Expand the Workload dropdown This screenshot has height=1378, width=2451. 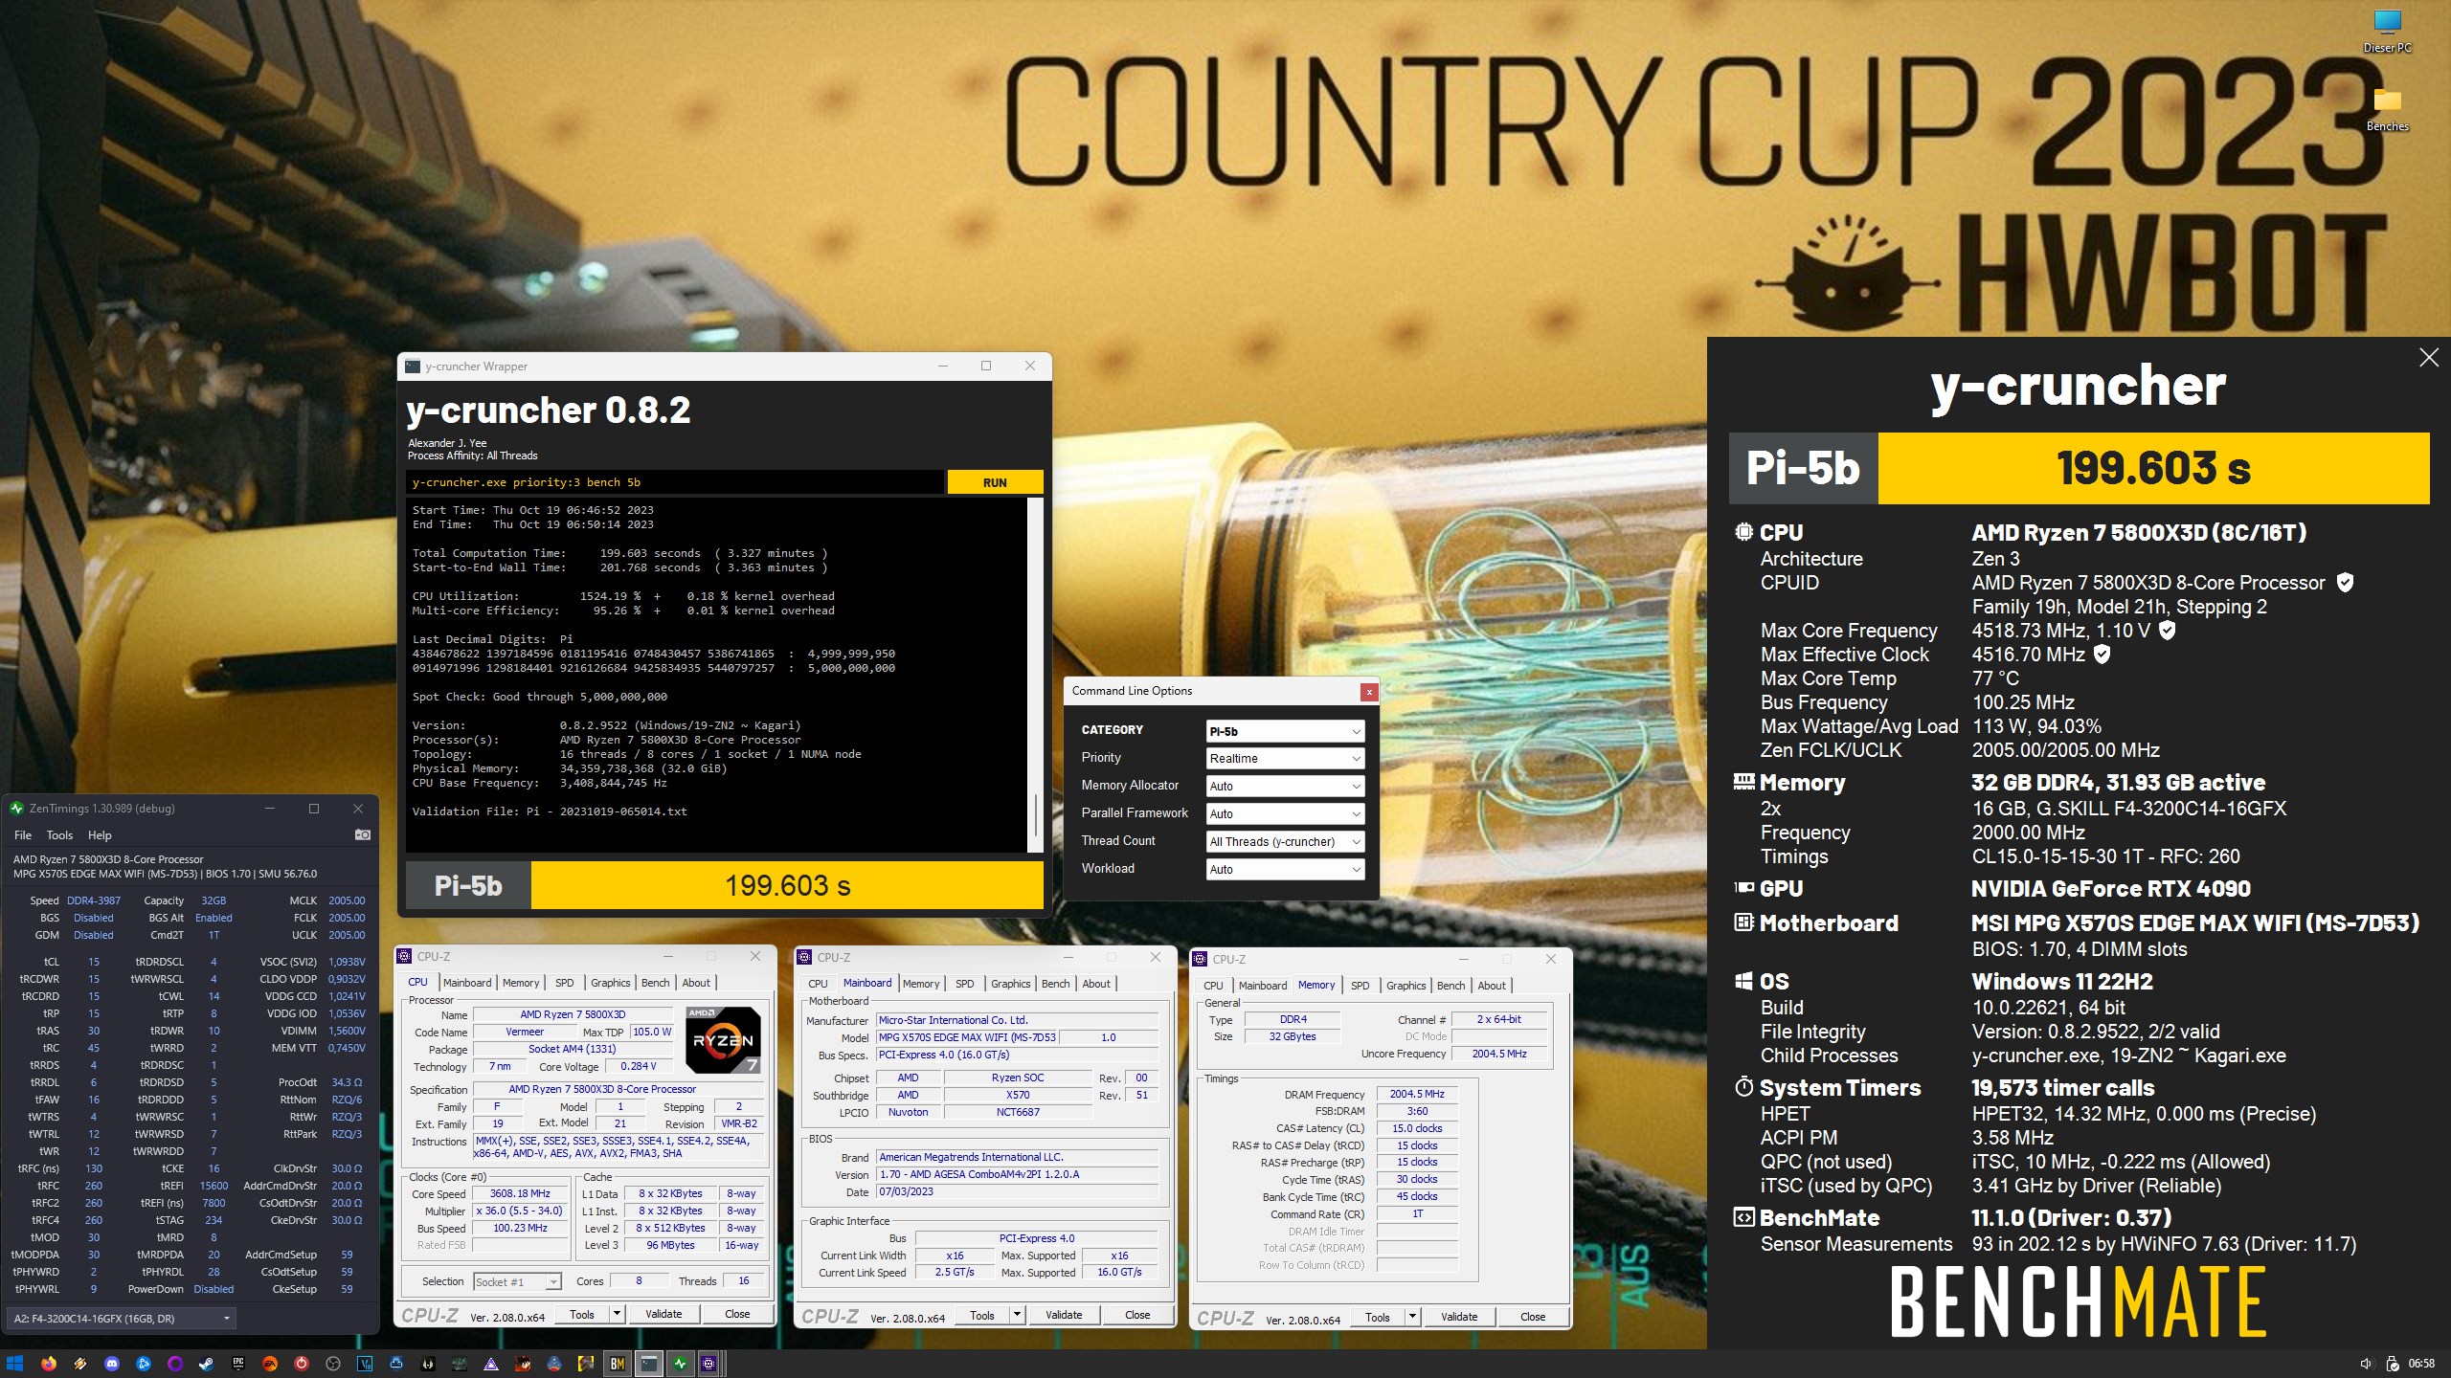[x=1285, y=869]
